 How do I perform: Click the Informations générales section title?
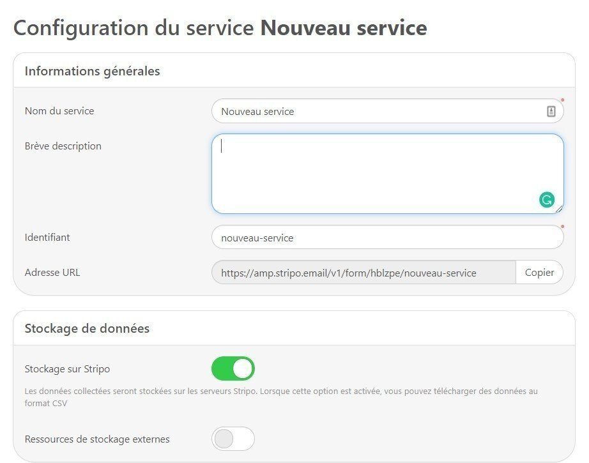[x=92, y=71]
